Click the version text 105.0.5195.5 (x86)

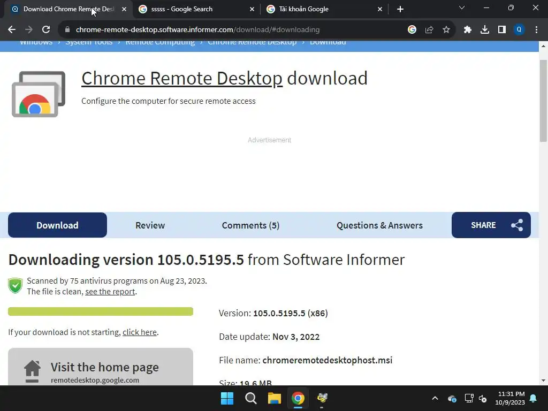pyautogui.click(x=291, y=313)
